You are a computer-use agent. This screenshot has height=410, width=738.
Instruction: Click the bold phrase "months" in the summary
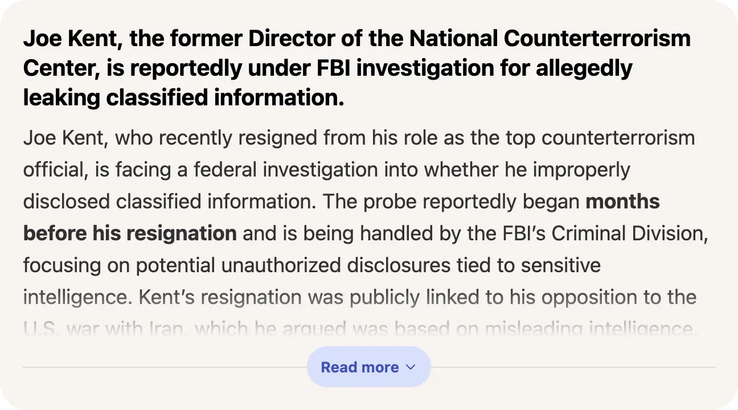(x=622, y=202)
